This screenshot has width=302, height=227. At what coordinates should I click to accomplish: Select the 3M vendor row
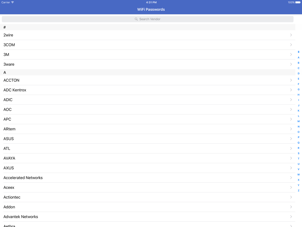click(147, 55)
